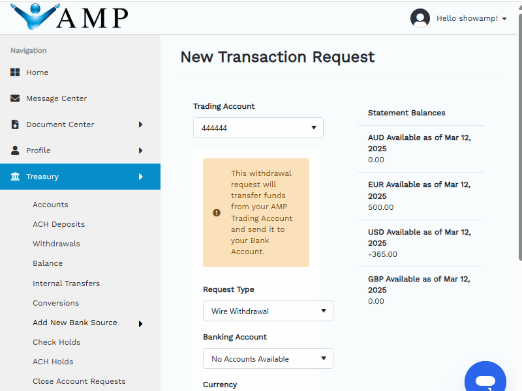This screenshot has height=391, width=522.
Task: Click the Treasury bank building icon
Action: [x=15, y=177]
